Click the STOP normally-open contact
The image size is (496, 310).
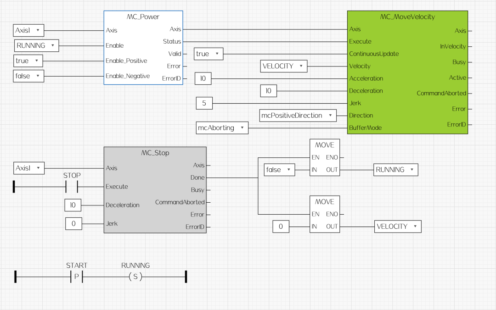coord(72,187)
